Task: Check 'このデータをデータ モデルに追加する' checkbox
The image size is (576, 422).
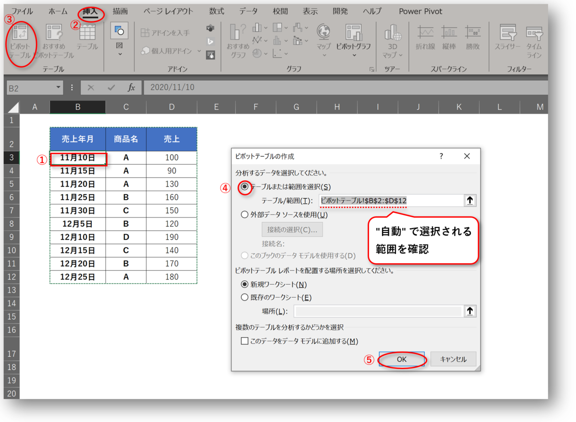Action: (x=245, y=341)
